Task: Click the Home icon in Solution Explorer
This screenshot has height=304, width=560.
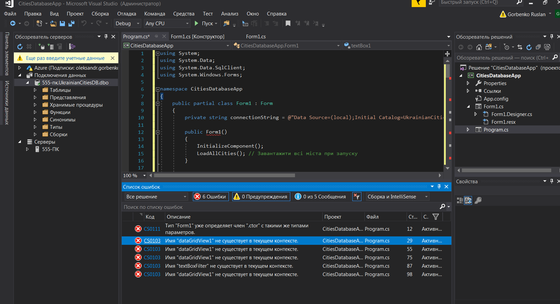Action: 479,47
